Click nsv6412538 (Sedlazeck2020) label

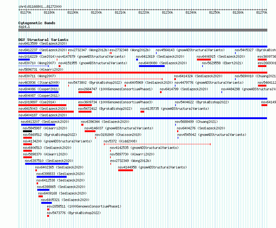pos(60,180)
